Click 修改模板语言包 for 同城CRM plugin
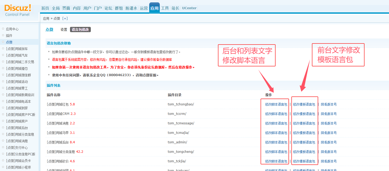This screenshot has width=389, height=171. [x=304, y=114]
